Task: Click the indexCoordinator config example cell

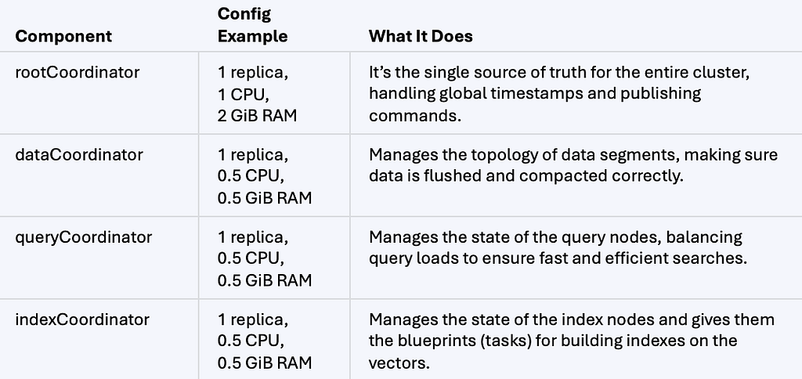Action: 265,341
